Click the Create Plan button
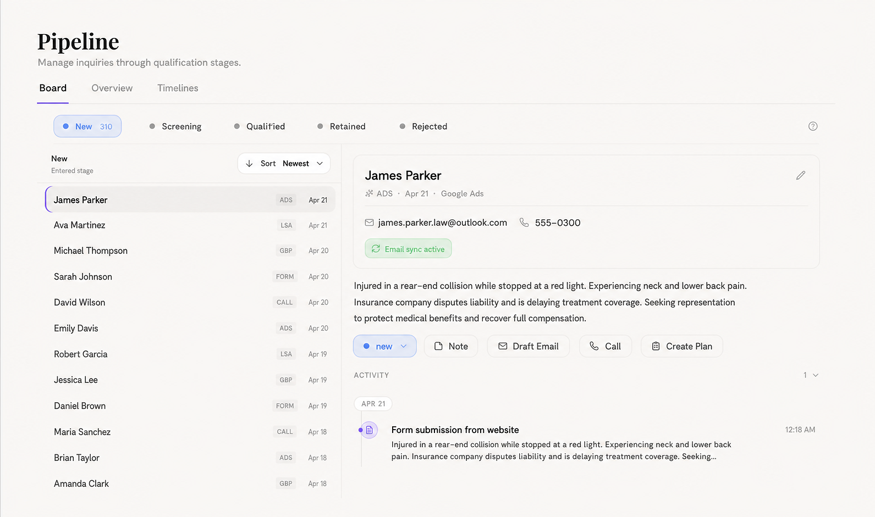 click(x=682, y=346)
